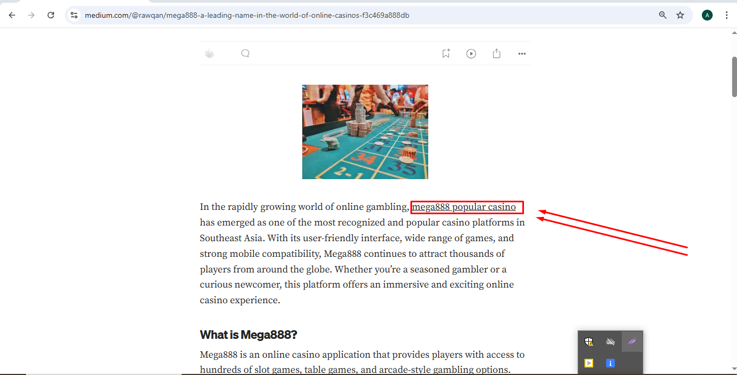Bookmark this tab with star icon
Image resolution: width=737 pixels, height=375 pixels.
pos(680,15)
